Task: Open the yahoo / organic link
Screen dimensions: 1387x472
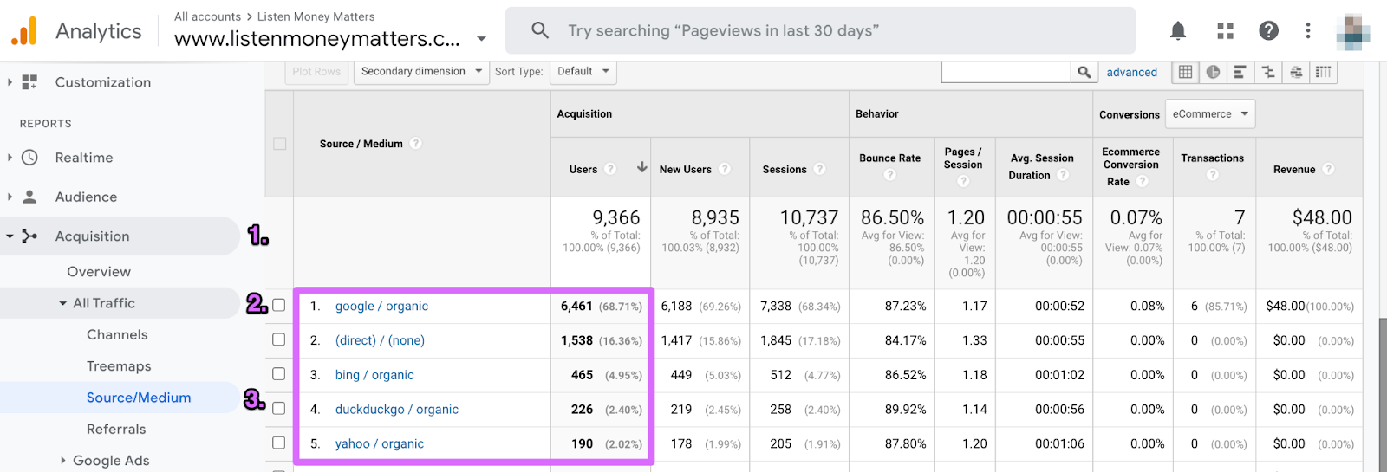Action: coord(380,443)
